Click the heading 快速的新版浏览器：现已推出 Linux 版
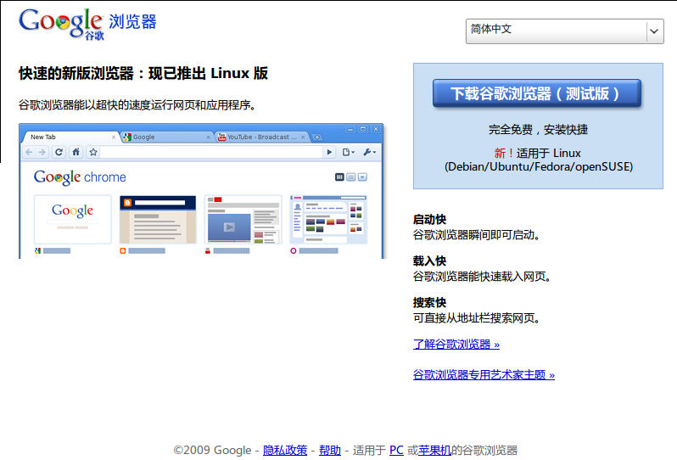The height and width of the screenshot is (460, 677). (x=143, y=73)
